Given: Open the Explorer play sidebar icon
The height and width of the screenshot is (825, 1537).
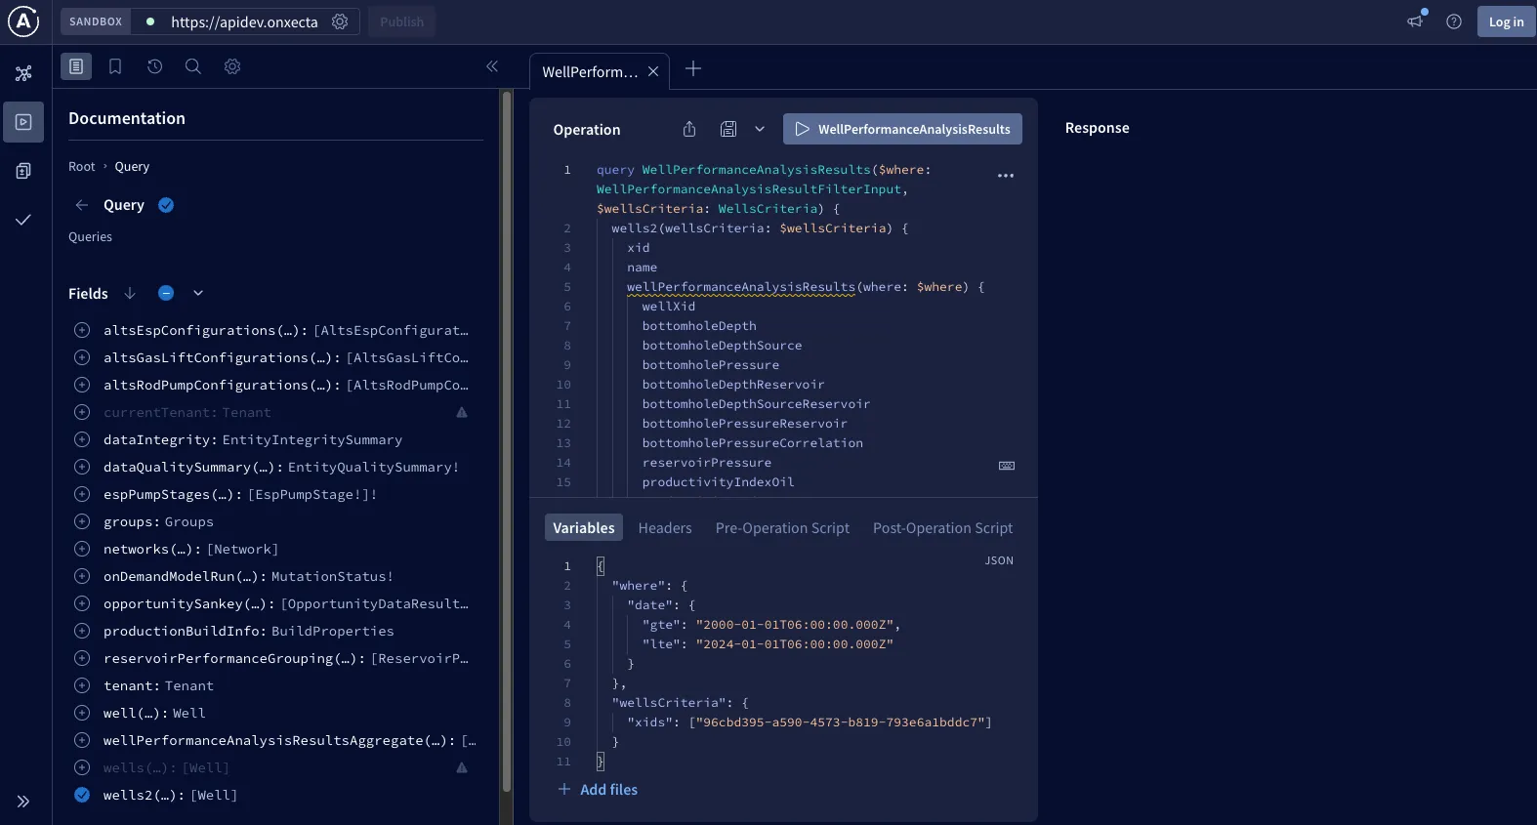Looking at the screenshot, I should tap(23, 122).
